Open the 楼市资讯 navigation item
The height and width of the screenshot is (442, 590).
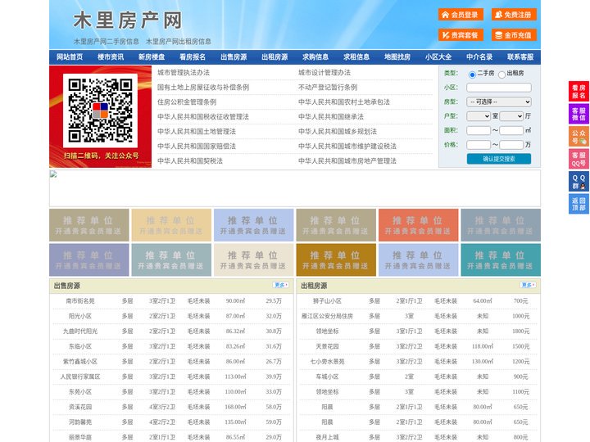pyautogui.click(x=111, y=57)
